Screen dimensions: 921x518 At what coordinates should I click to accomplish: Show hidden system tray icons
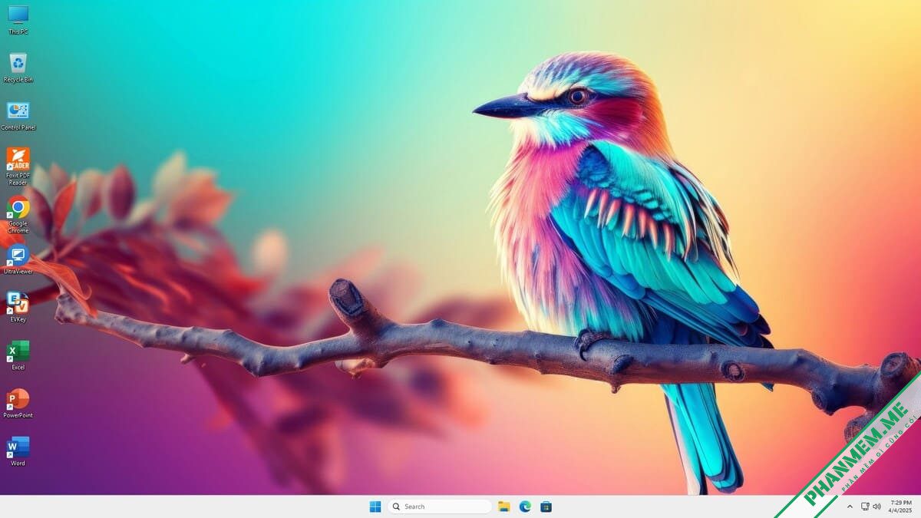pos(850,506)
